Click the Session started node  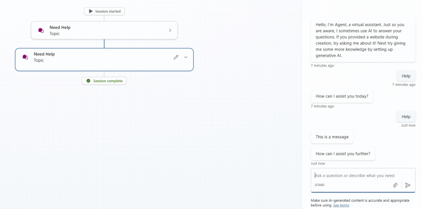click(x=104, y=11)
